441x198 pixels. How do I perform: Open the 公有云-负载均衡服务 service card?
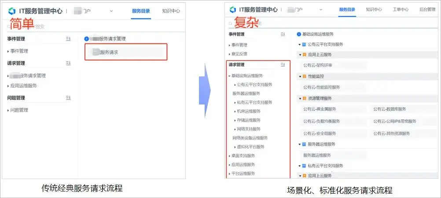(x=333, y=122)
